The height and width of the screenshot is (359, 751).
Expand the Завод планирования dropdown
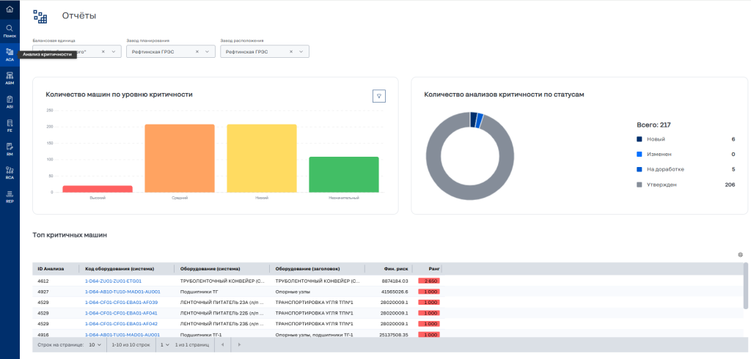pyautogui.click(x=208, y=51)
